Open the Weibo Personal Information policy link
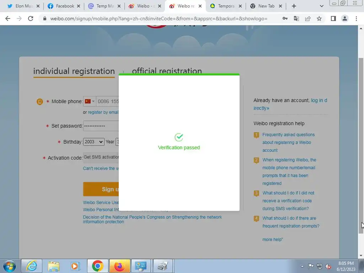The width and height of the screenshot is (364, 273). point(101,209)
